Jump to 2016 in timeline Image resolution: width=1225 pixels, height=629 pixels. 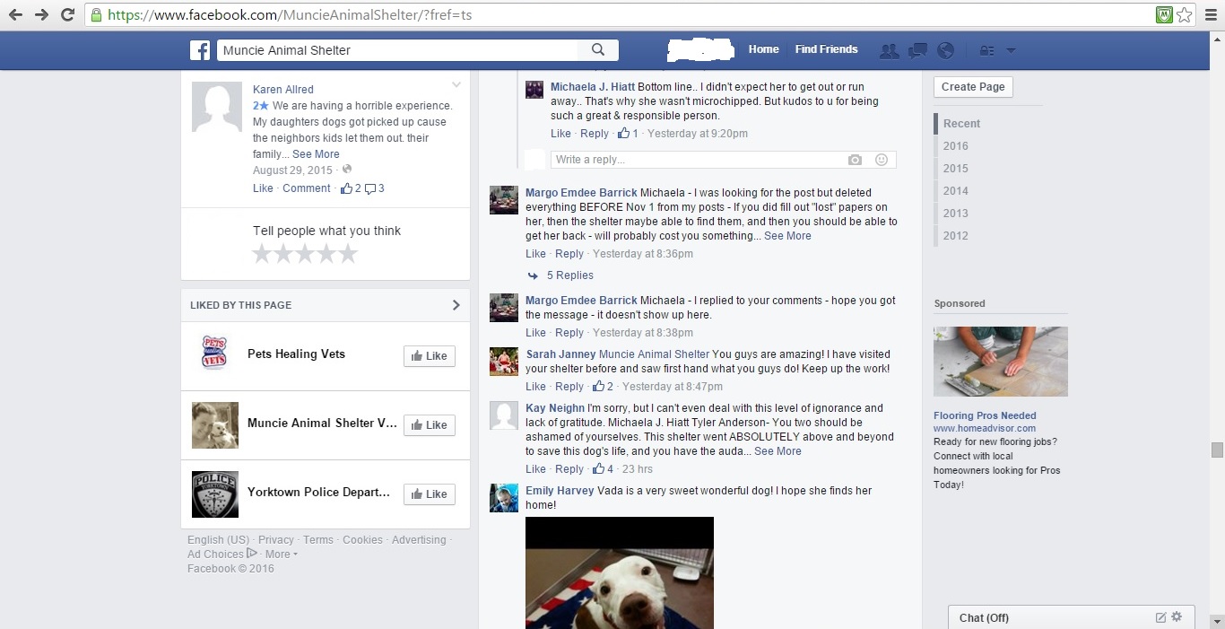[x=956, y=146]
